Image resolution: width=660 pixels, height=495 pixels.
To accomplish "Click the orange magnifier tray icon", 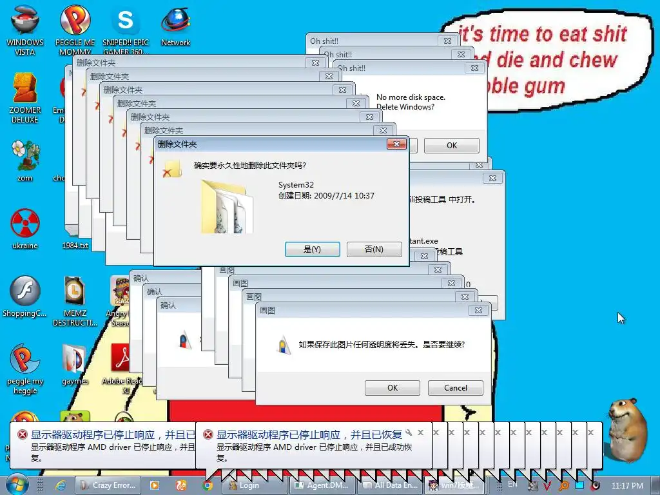I will [x=563, y=486].
